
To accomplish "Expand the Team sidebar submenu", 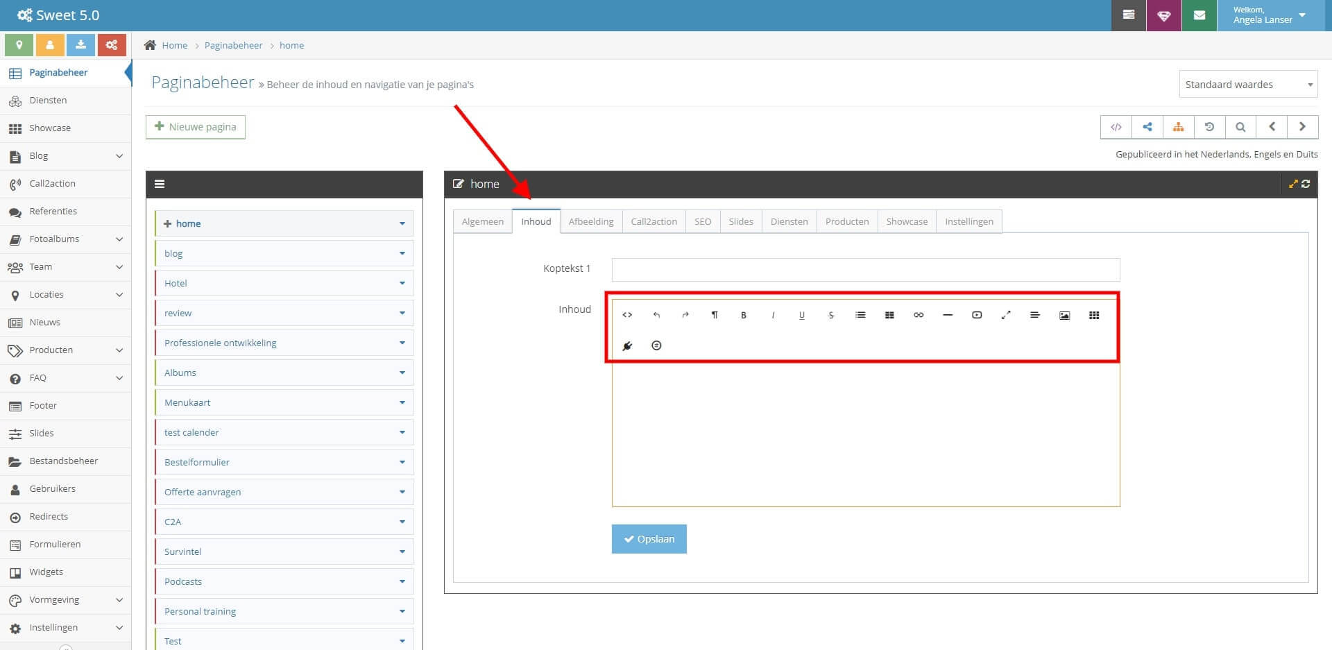I will [119, 267].
